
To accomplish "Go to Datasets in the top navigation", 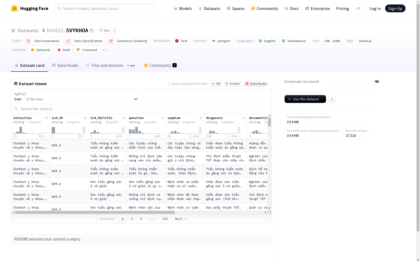I will coord(209,8).
